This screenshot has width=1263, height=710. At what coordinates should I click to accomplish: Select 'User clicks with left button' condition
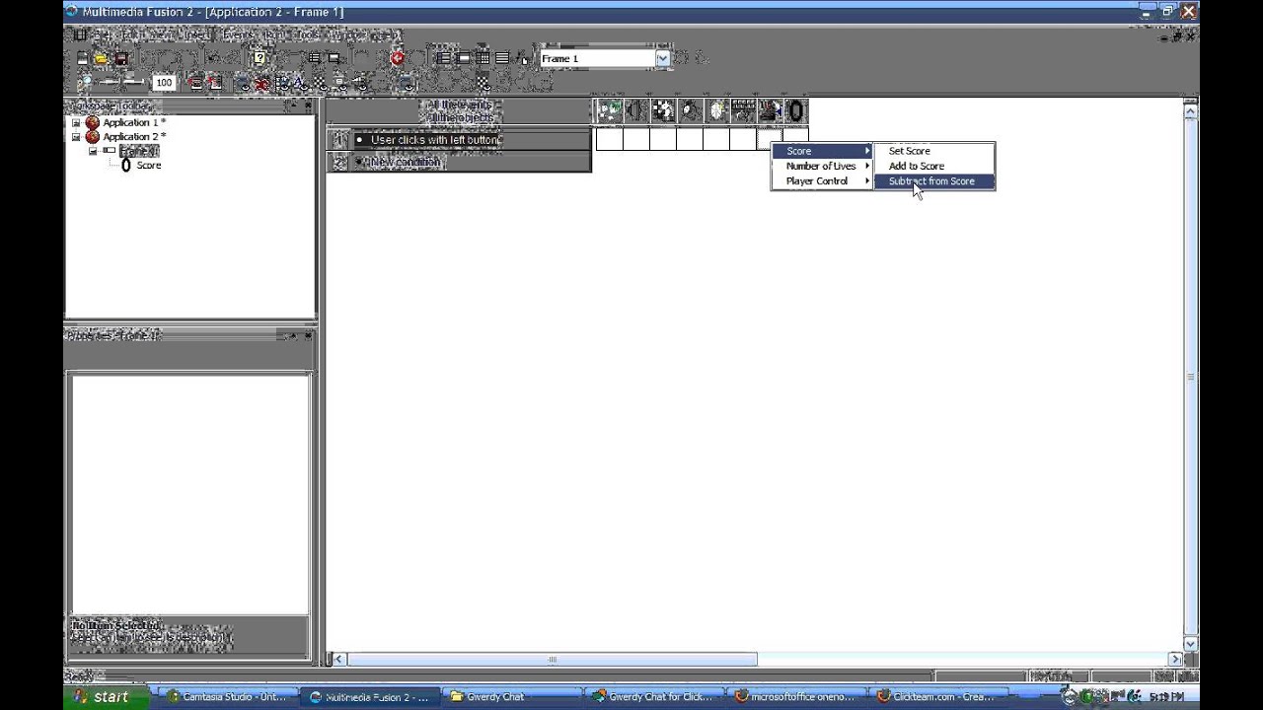435,140
